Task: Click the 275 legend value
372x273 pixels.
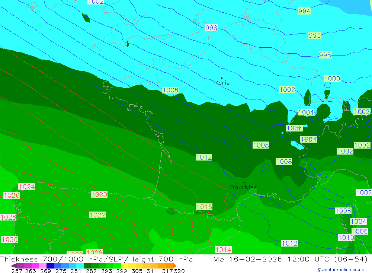Action: pos(60,271)
